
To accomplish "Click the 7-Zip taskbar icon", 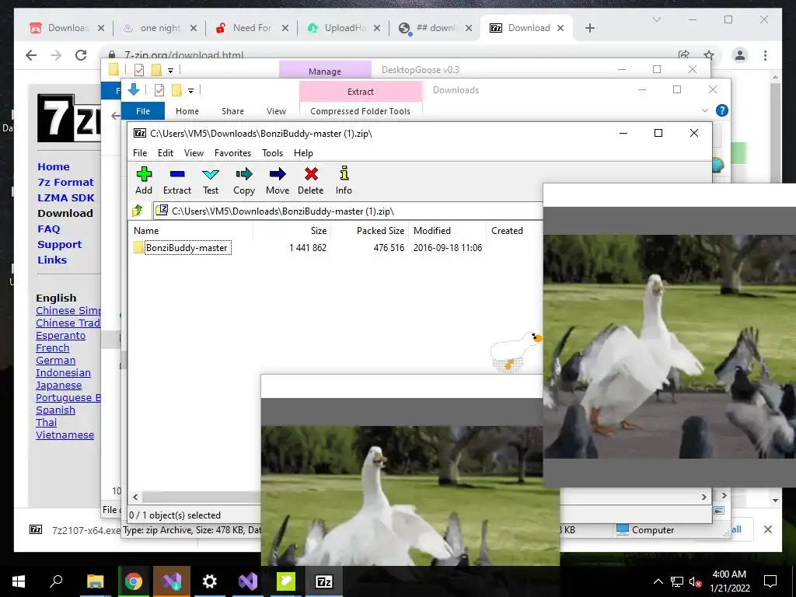I will pos(324,581).
